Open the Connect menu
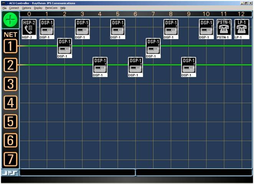This screenshot has height=184, width=254. pos(14,8)
